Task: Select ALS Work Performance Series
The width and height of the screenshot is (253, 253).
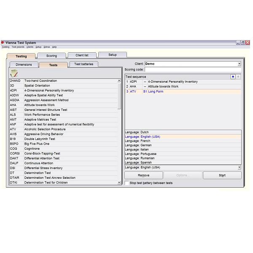Action: click(64, 115)
